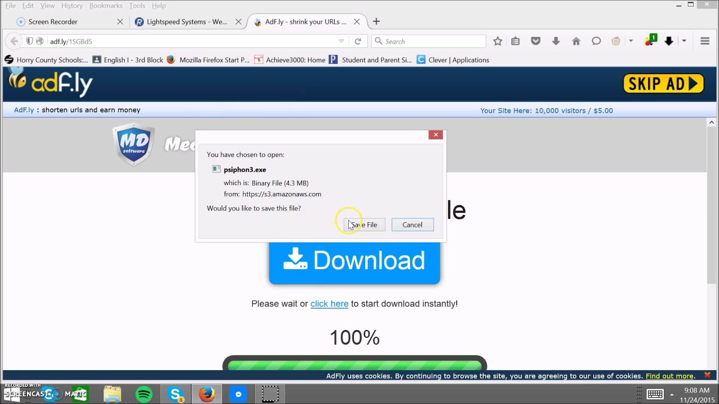The image size is (719, 404).
Task: Open the Edit menu
Action: pos(28,6)
